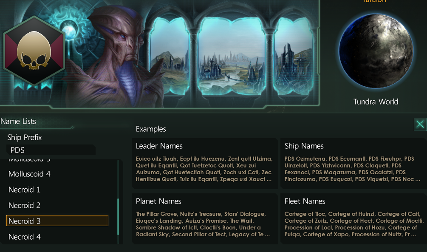This screenshot has width=427, height=252.
Task: Click the Ship Names examples box
Action: point(353,164)
